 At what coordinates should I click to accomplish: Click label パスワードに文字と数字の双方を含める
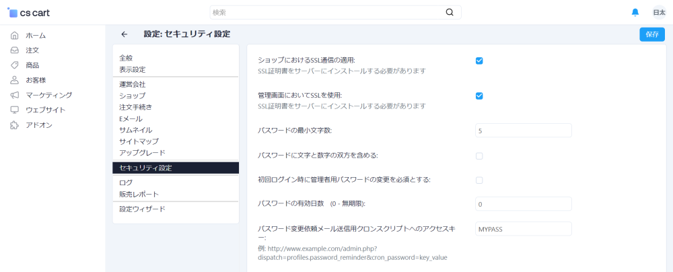click(x=318, y=156)
